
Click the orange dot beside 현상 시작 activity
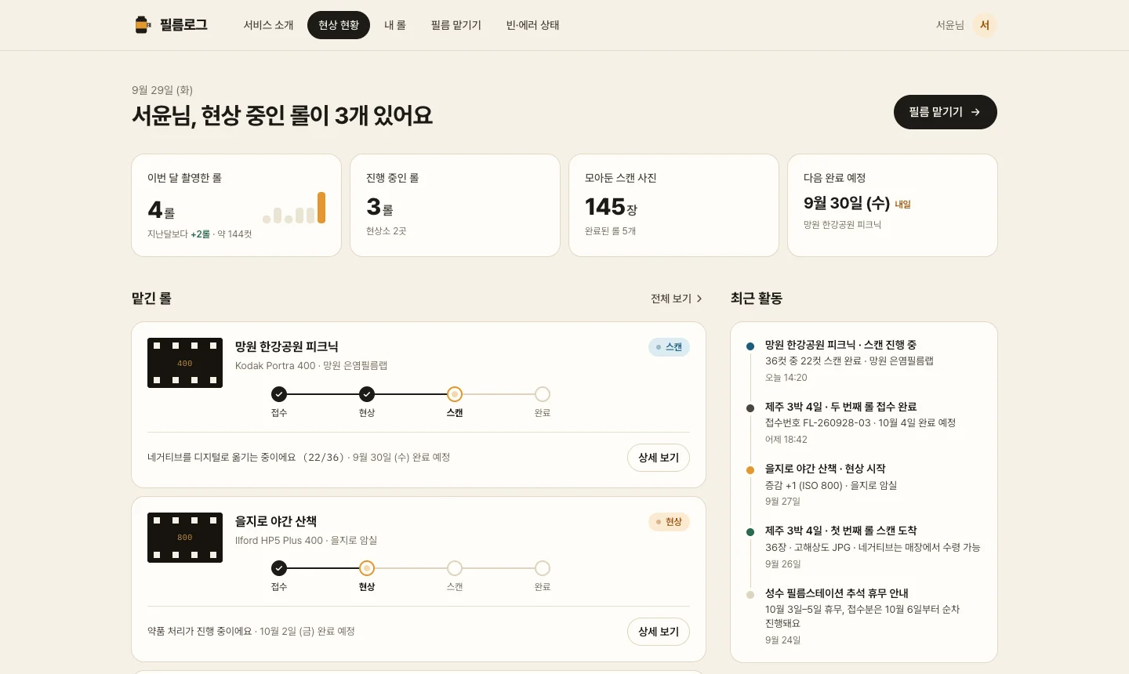point(750,470)
